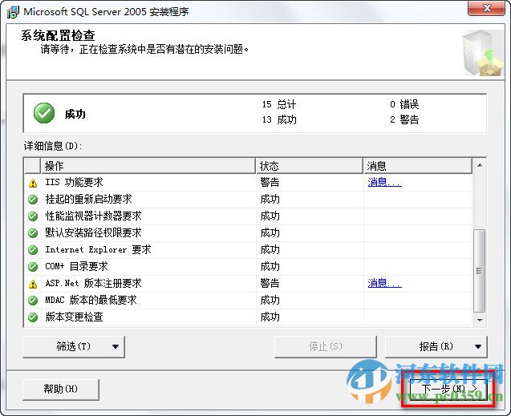Click the green check icon beside MDAC 版本的最低要求

pos(33,301)
